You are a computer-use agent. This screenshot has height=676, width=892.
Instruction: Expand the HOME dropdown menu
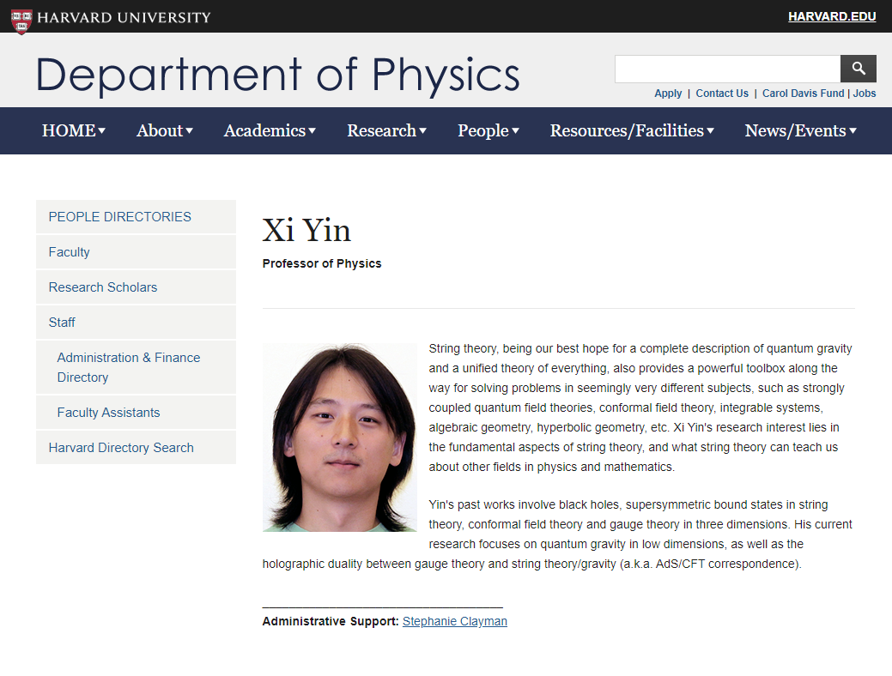pos(73,130)
